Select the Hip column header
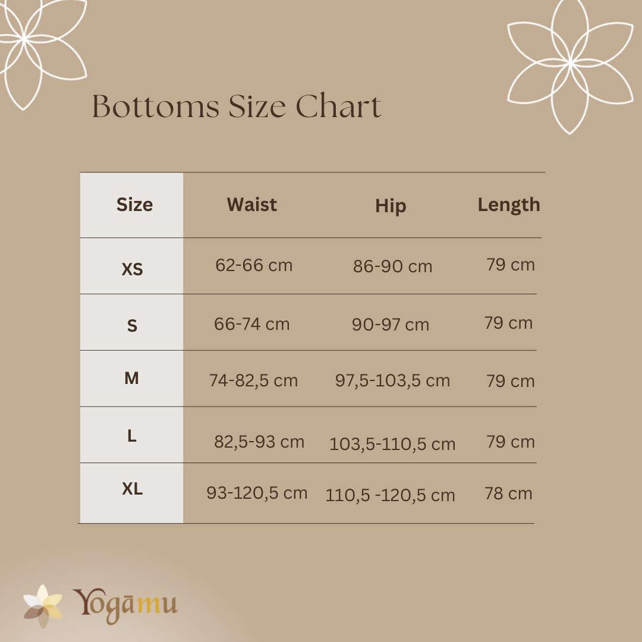The width and height of the screenshot is (642, 642). [391, 206]
